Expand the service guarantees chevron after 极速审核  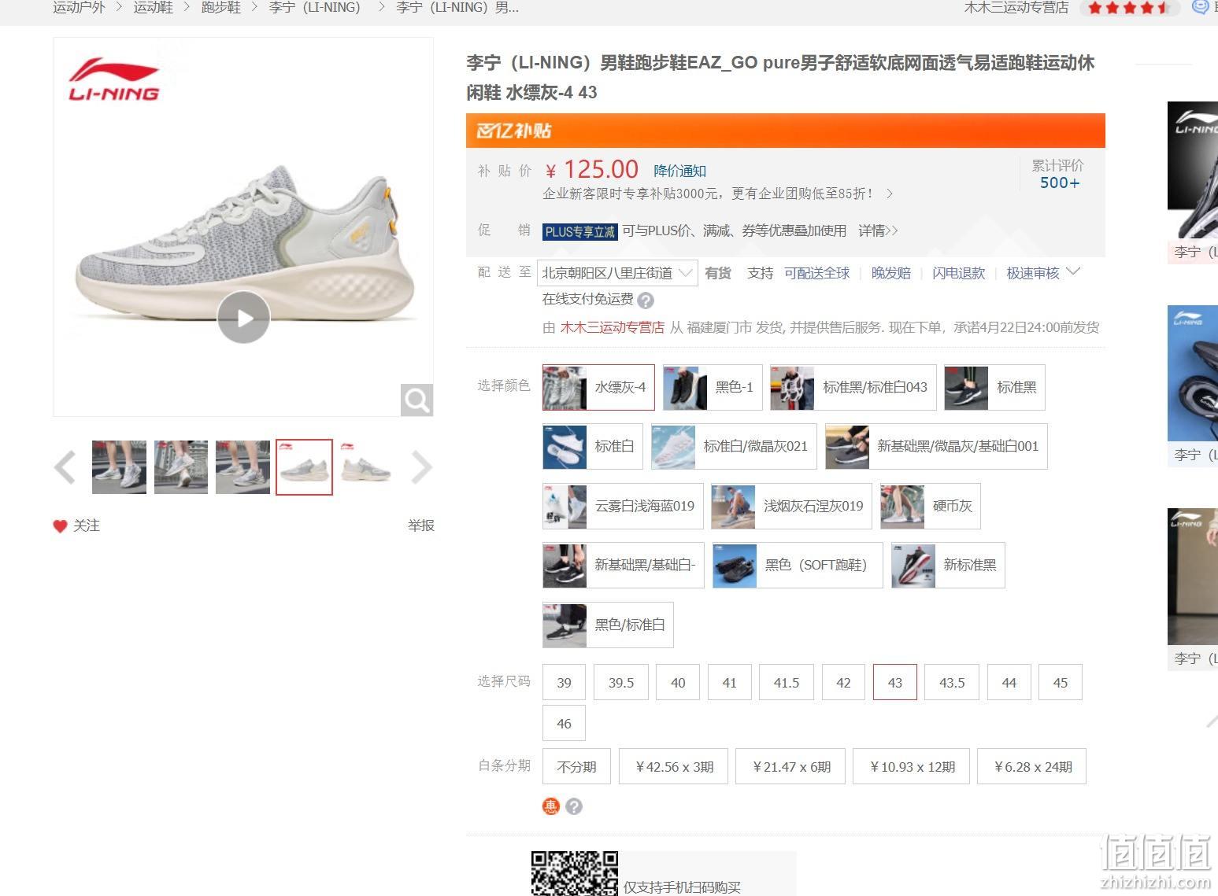pos(1073,272)
